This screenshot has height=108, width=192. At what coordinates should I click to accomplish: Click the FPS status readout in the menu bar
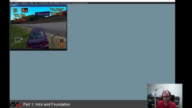(x=66, y=3)
